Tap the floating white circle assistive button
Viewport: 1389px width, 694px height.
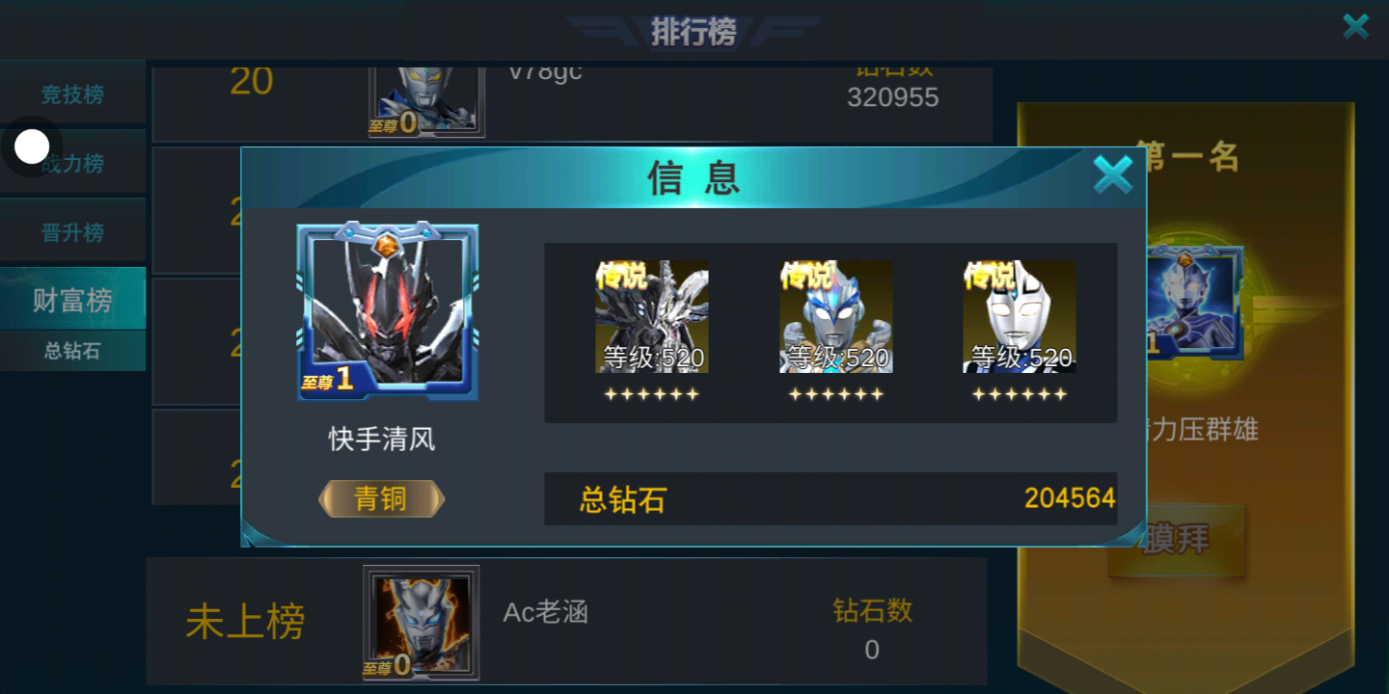pos(32,147)
